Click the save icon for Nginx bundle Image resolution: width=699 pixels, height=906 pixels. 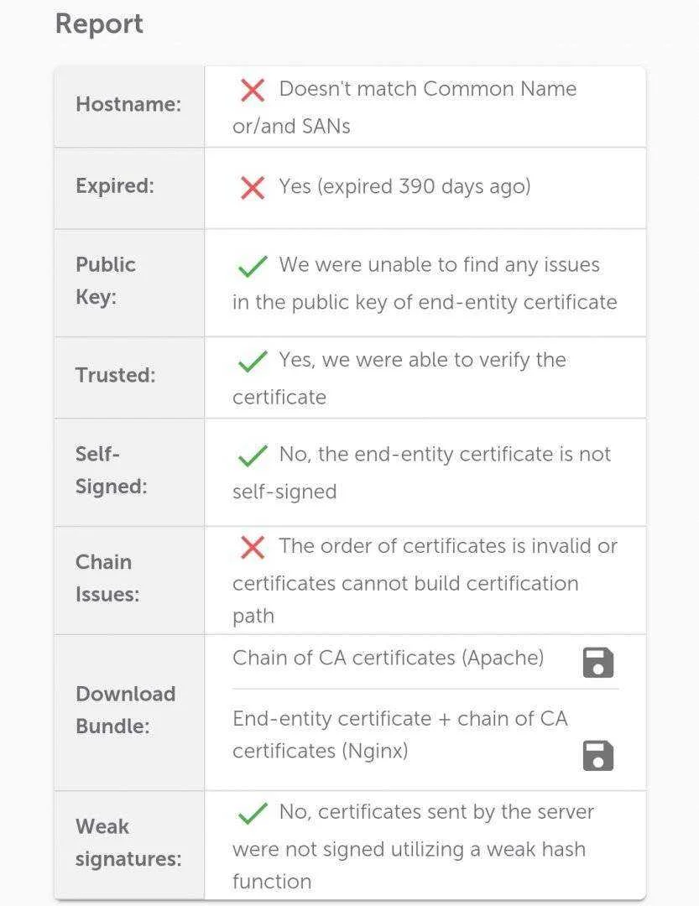pos(598,755)
